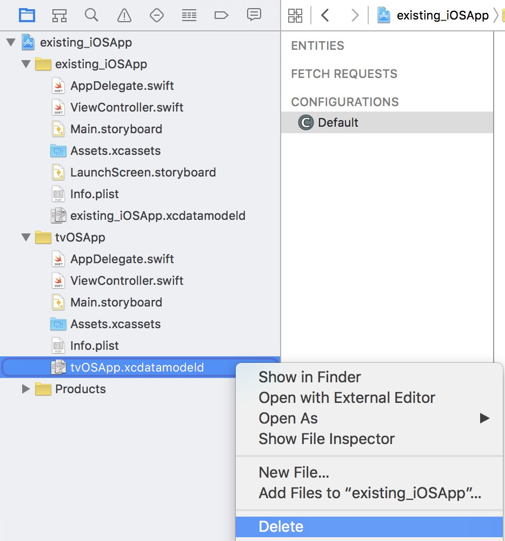The image size is (505, 541).
Task: Click the Default configuration C icon
Action: pos(306,122)
